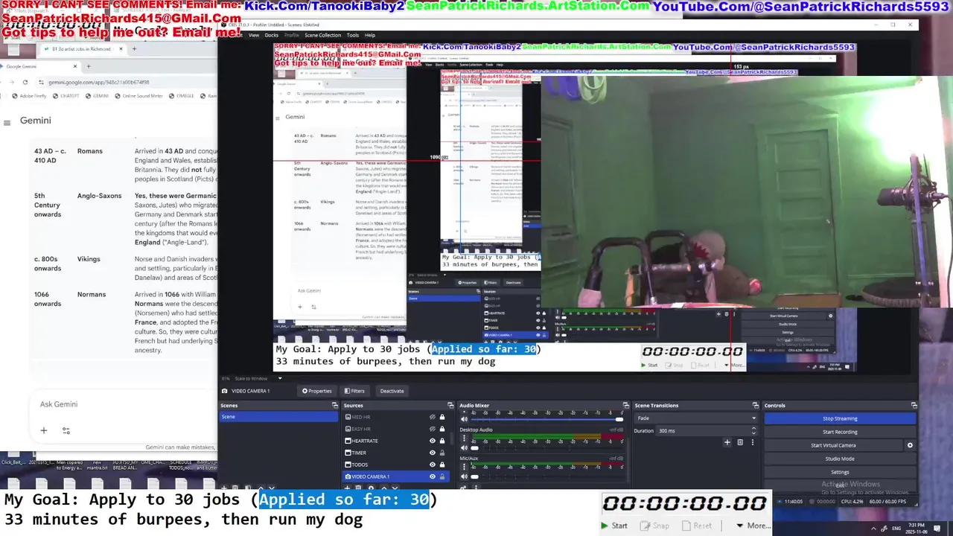This screenshot has height=536, width=953.
Task: Start the bottom stopwatch timer
Action: (x=615, y=526)
